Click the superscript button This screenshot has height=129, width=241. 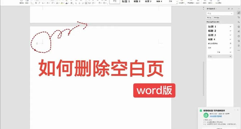[x=52, y=3]
